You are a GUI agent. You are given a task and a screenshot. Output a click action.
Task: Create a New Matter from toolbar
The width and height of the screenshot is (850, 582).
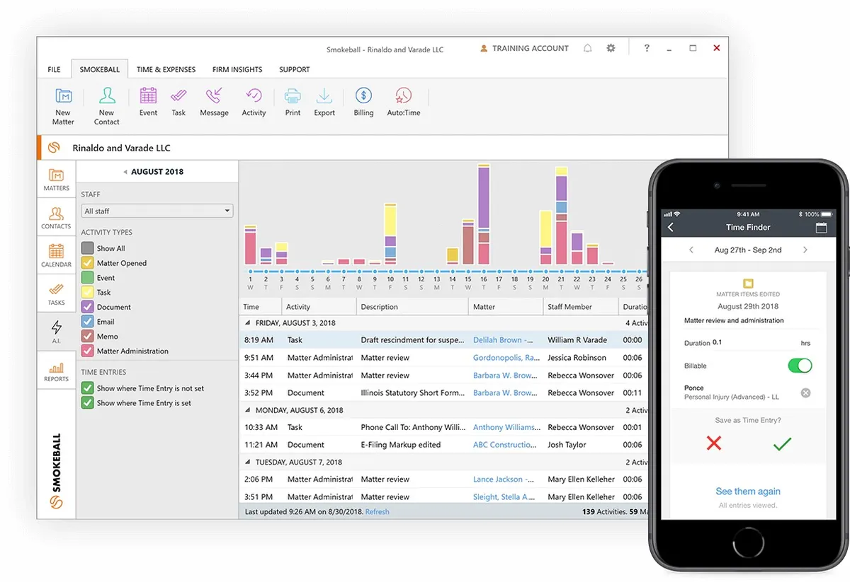coord(63,106)
